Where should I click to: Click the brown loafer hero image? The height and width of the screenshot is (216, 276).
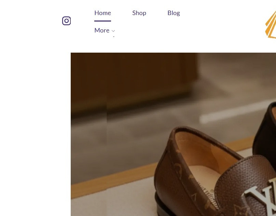[x=174, y=134]
